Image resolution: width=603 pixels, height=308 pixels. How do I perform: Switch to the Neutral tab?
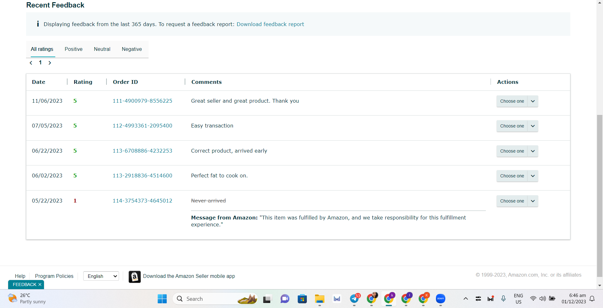tap(102, 49)
